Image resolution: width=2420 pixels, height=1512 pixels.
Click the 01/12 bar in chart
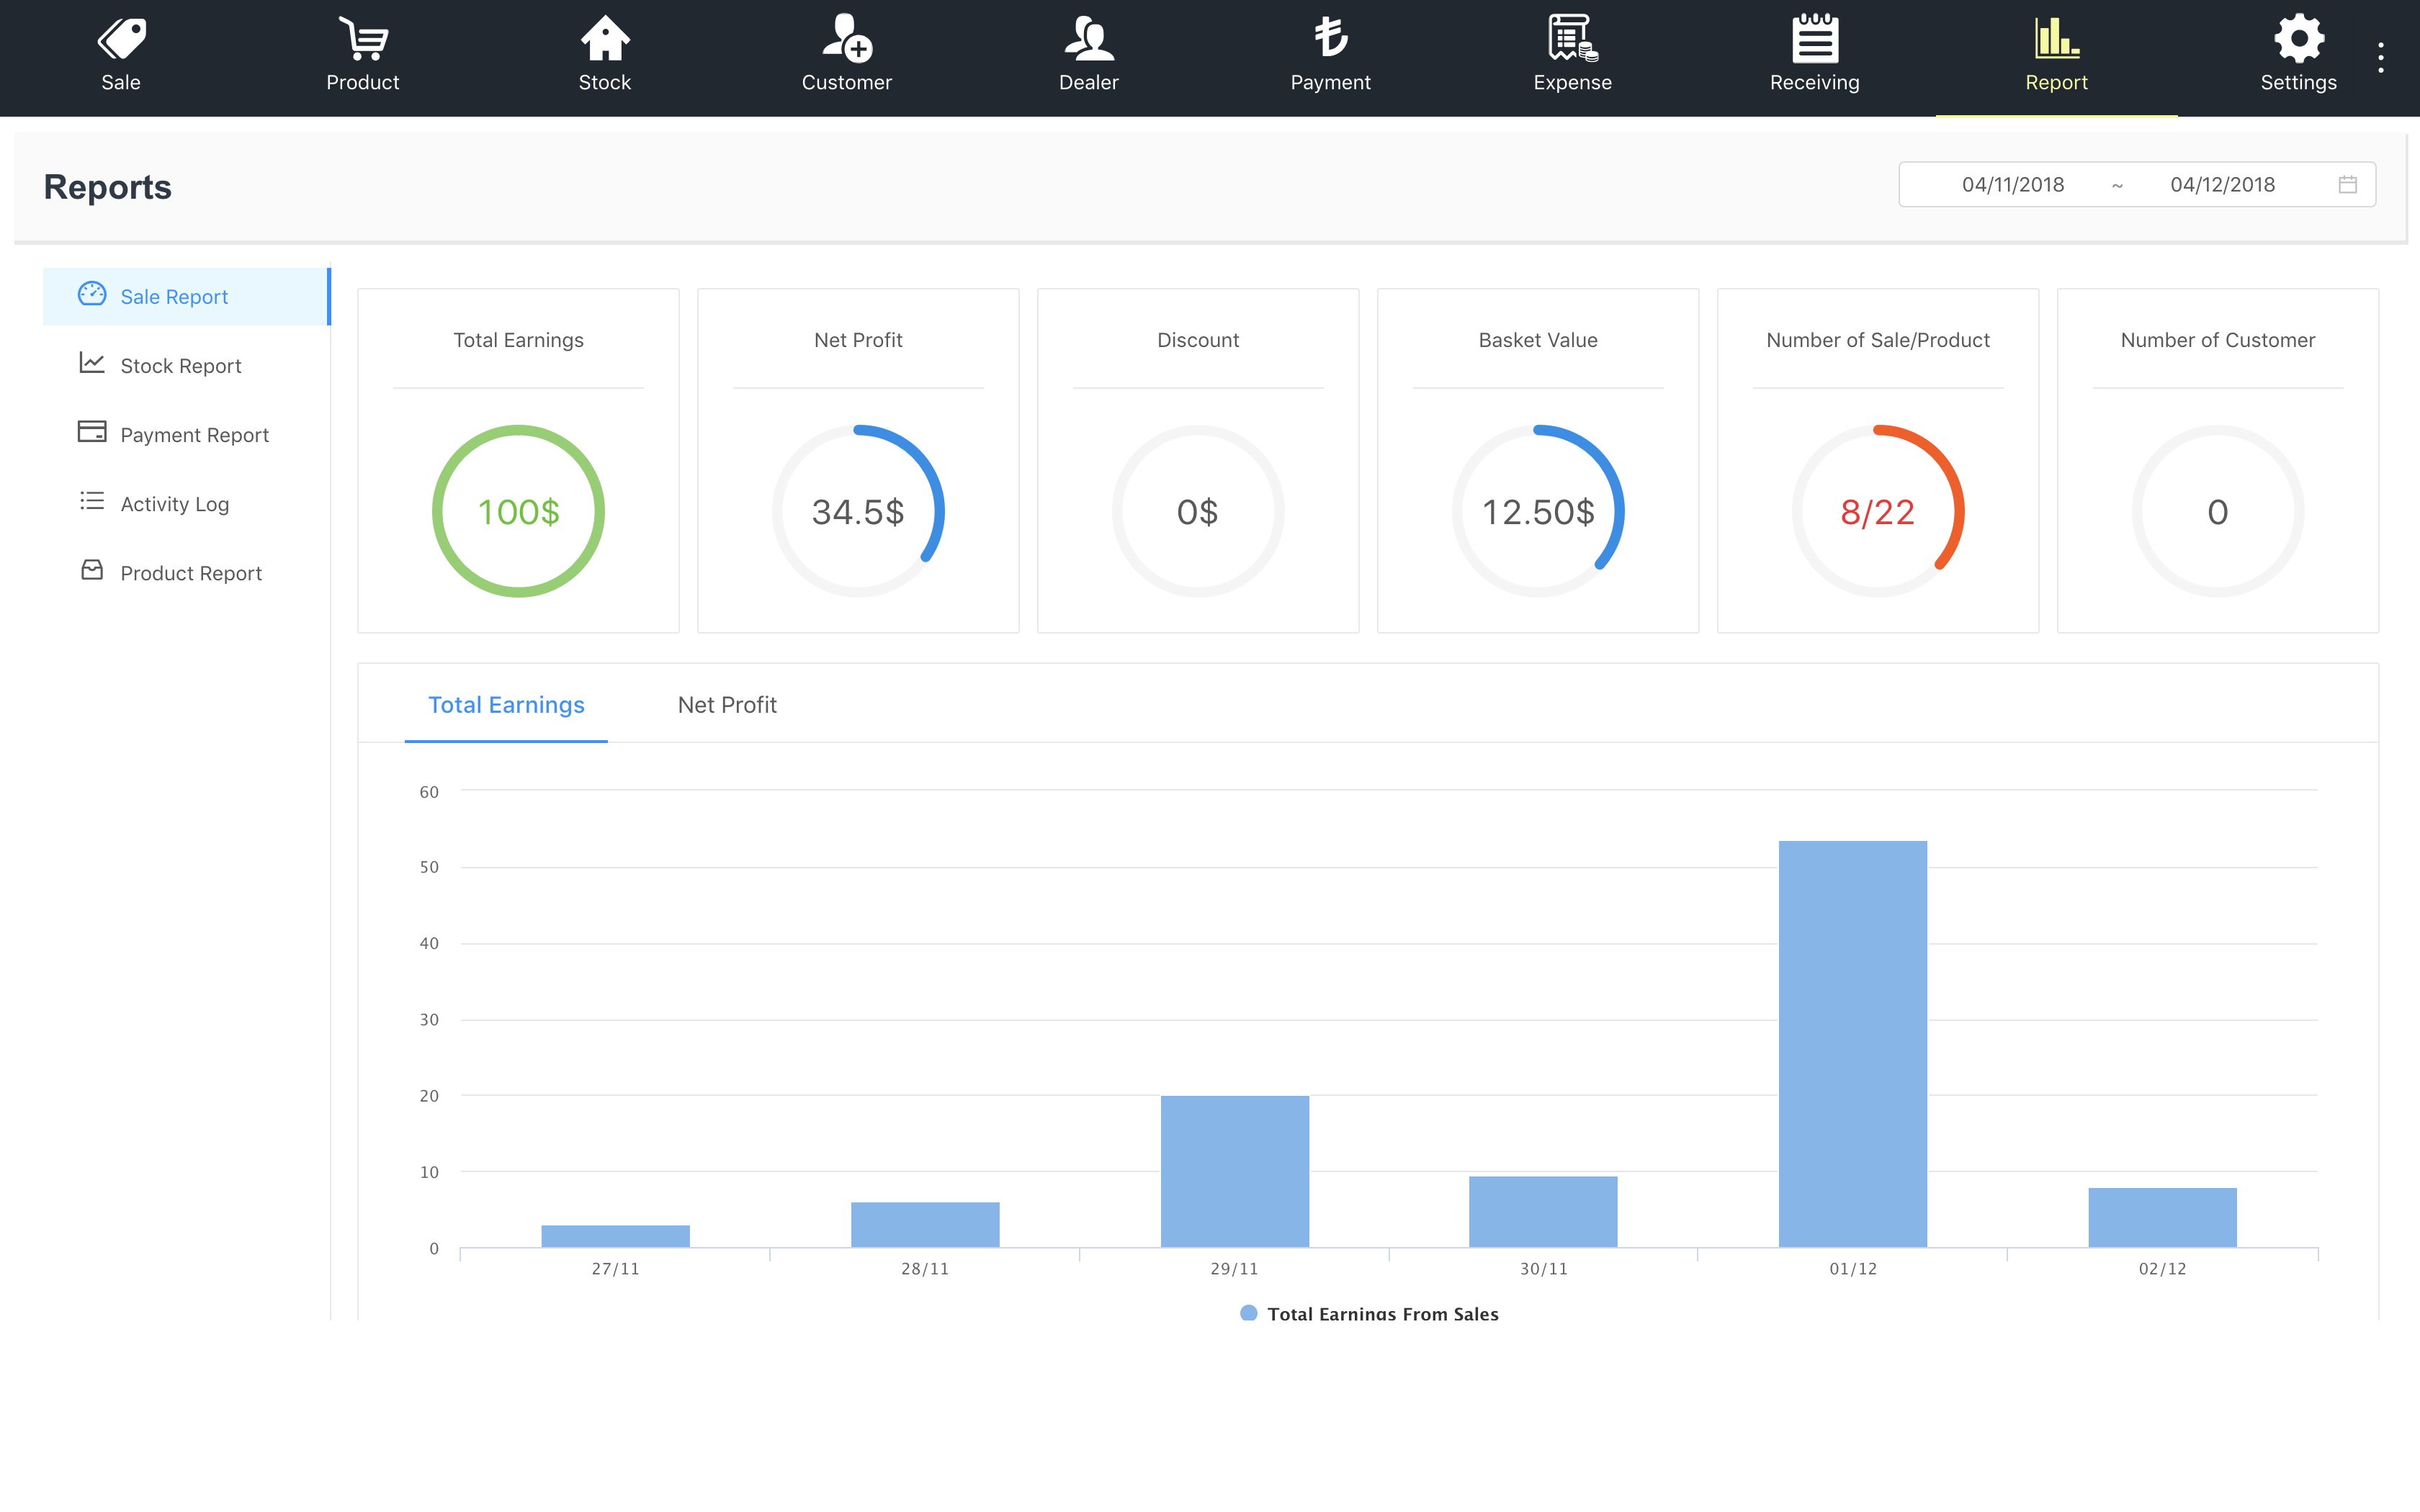click(1852, 1044)
